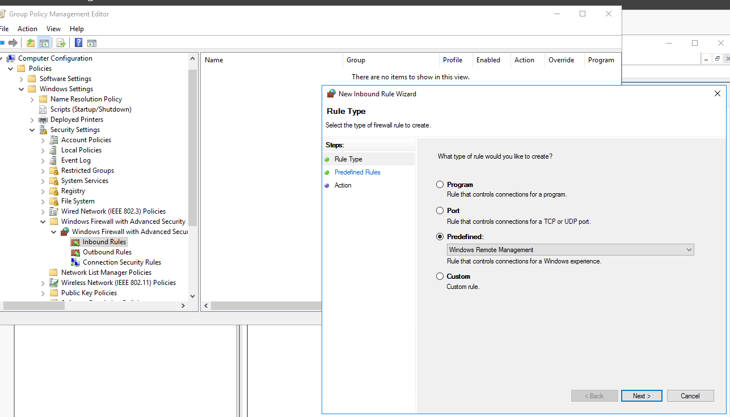Click the tree scroll down arrow

[x=192, y=296]
